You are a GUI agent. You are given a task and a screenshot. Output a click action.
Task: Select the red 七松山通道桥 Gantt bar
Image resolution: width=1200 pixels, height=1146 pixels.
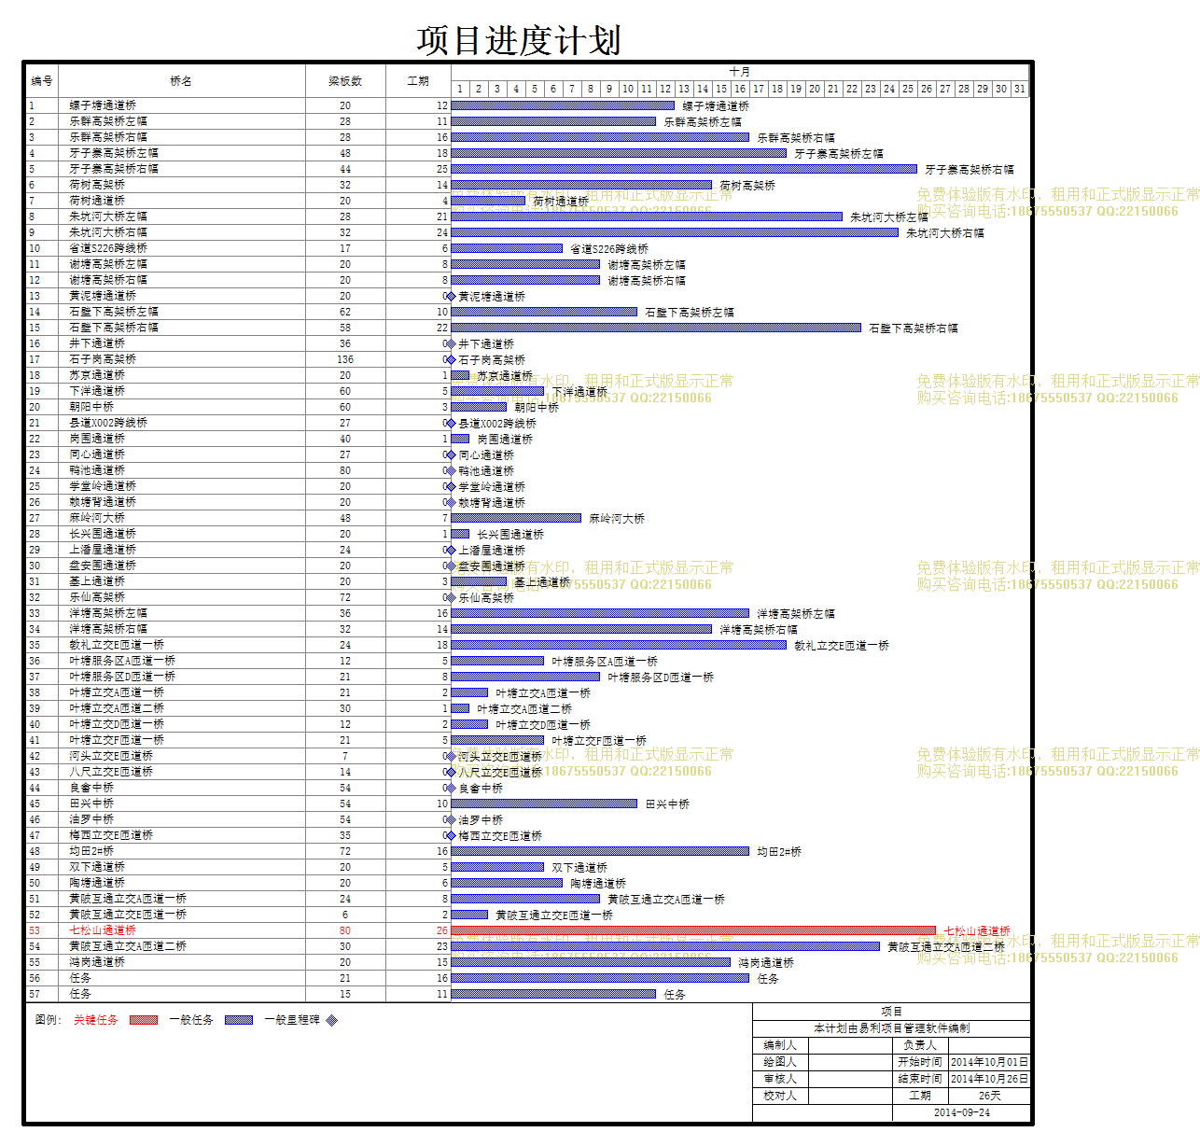(693, 930)
